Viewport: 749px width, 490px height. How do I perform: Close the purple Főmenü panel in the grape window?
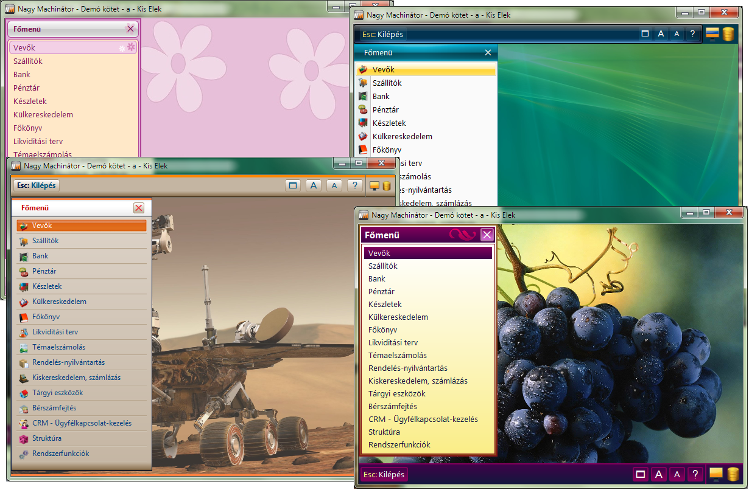487,235
